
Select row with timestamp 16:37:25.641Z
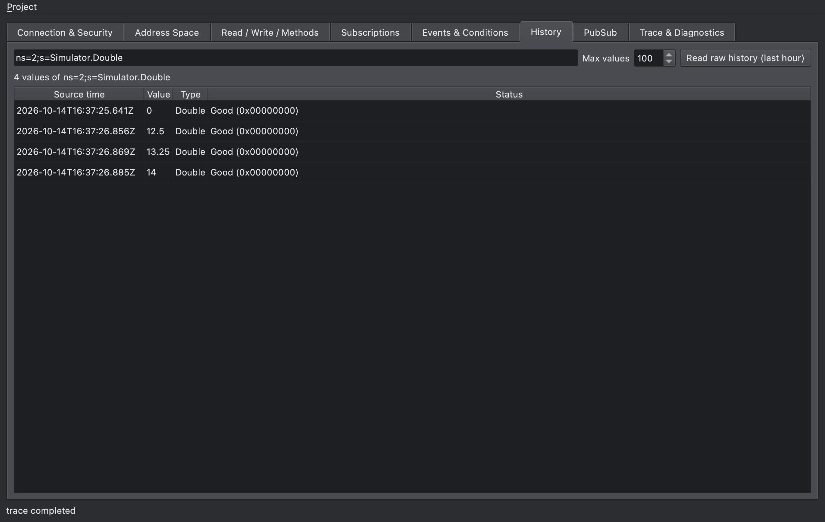tap(412, 111)
